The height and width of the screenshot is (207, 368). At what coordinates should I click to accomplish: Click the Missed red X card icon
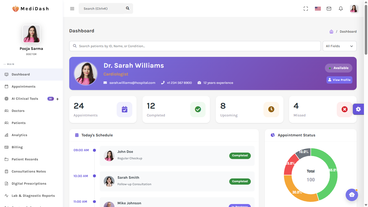345,109
